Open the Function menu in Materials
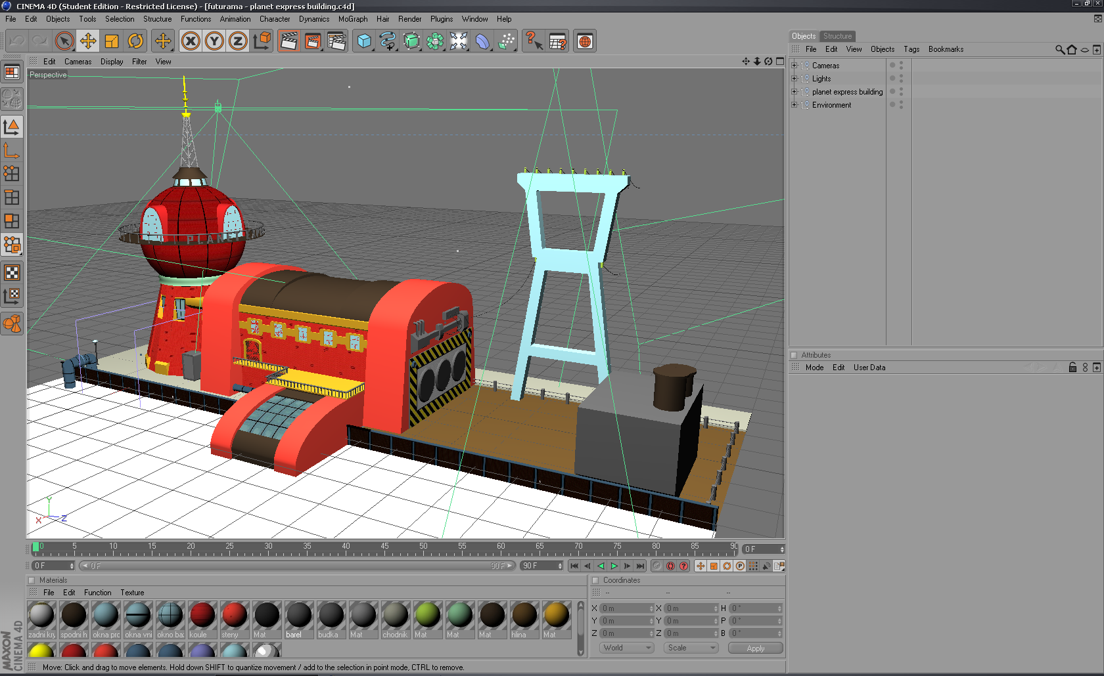This screenshot has height=676, width=1104. (97, 593)
